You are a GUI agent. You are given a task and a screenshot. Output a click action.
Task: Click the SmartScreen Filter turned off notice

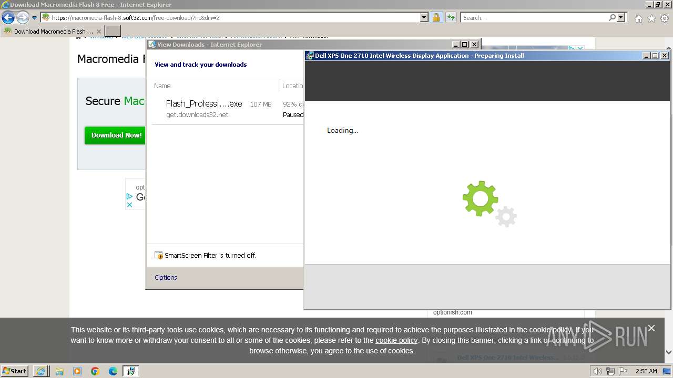pos(210,256)
